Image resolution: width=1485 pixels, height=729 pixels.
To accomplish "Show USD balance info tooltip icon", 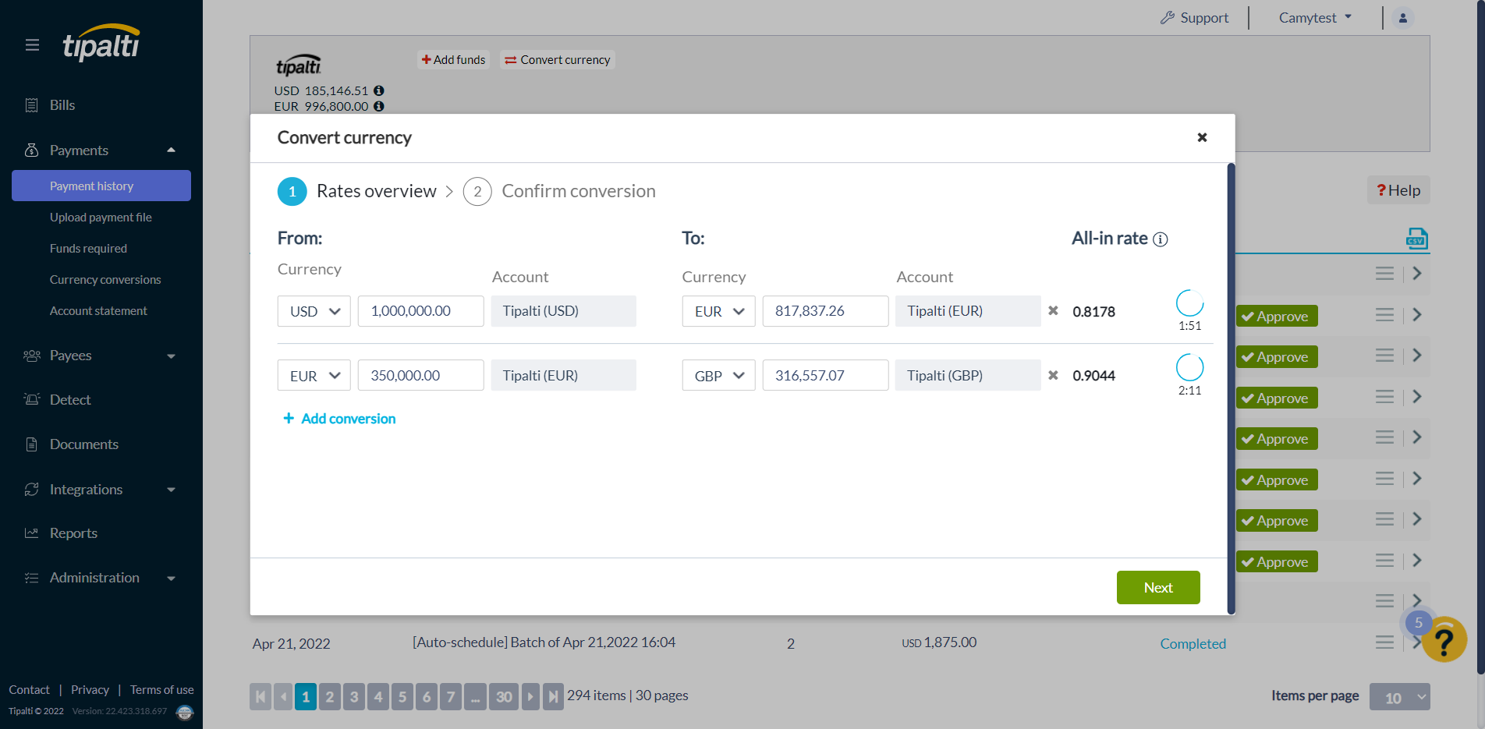I will pyautogui.click(x=379, y=90).
